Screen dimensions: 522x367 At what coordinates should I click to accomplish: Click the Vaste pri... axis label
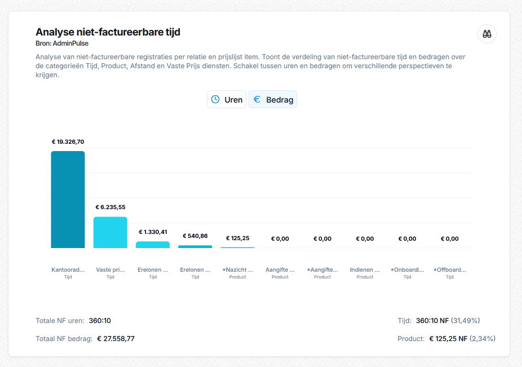click(110, 273)
